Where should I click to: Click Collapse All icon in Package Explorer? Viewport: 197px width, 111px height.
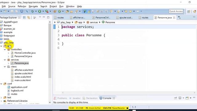point(24,18)
